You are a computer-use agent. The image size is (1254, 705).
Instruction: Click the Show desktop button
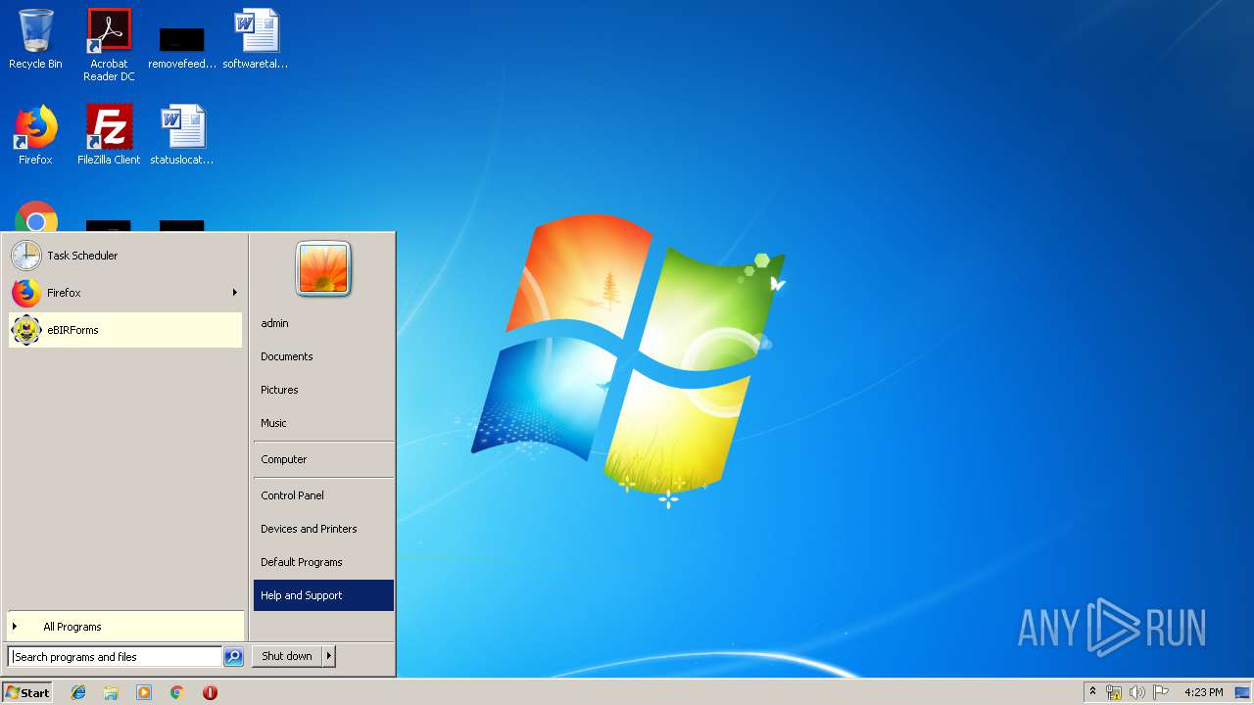[x=1242, y=692]
